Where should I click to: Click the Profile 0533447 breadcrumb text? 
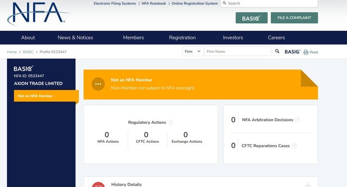[x=53, y=52]
